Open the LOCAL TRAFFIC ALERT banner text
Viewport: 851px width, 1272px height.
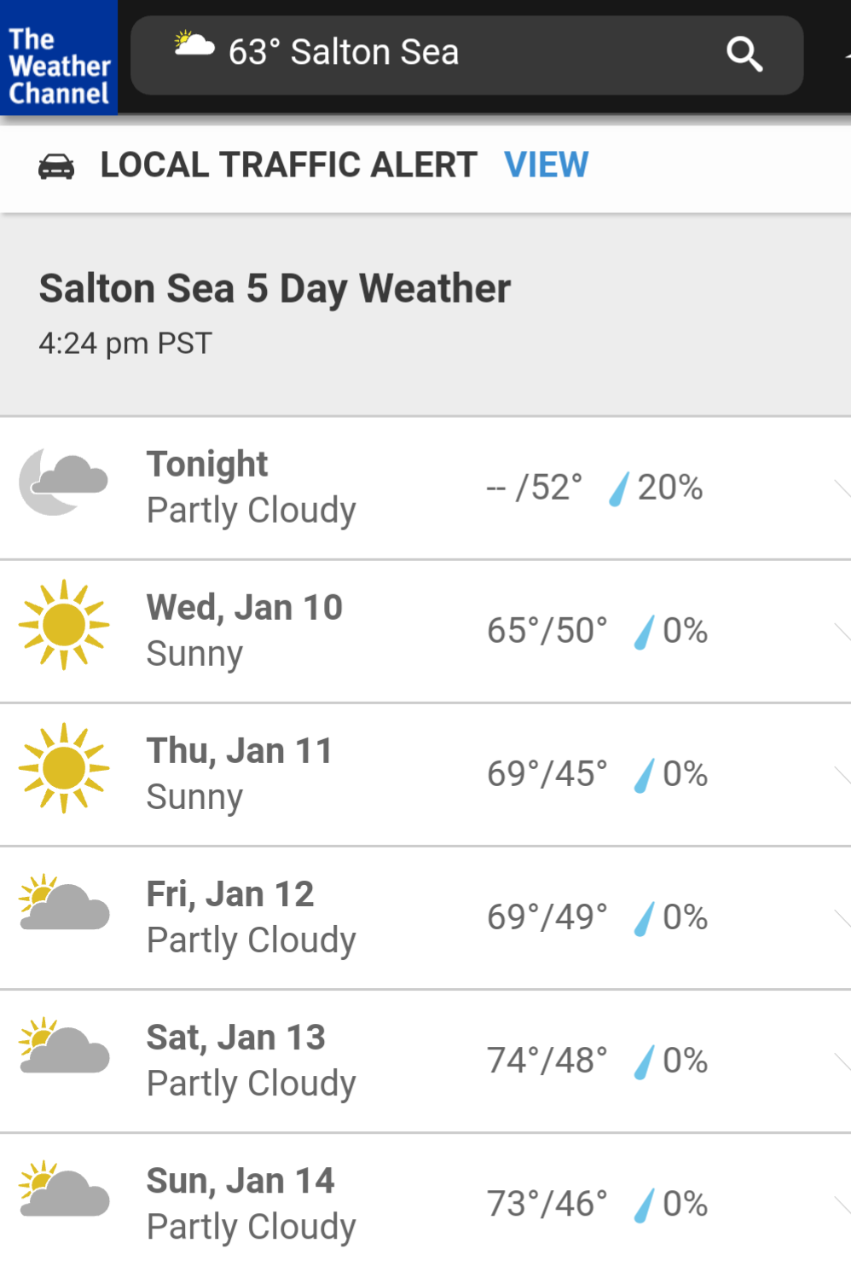tap(288, 165)
